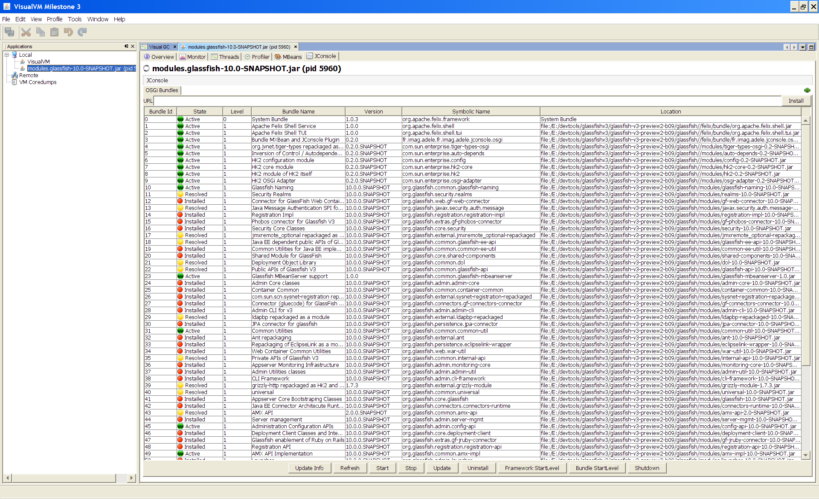Focus the URL input field
The image size is (819, 499).
467,101
